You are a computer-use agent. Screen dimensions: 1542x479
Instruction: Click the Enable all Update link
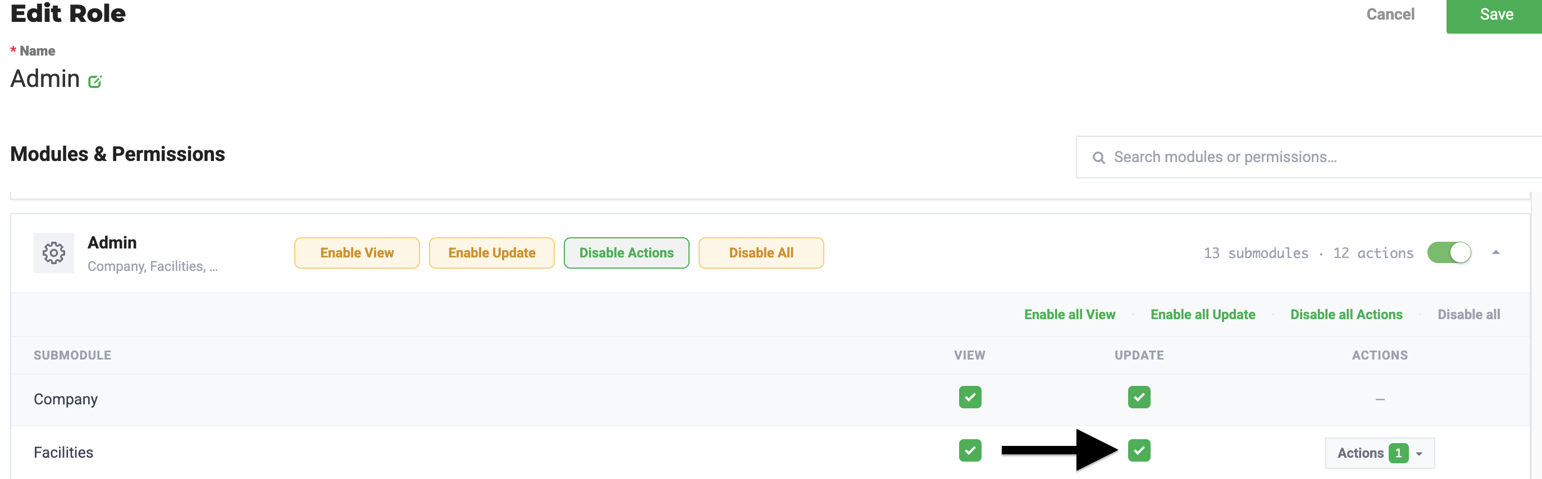coord(1202,315)
